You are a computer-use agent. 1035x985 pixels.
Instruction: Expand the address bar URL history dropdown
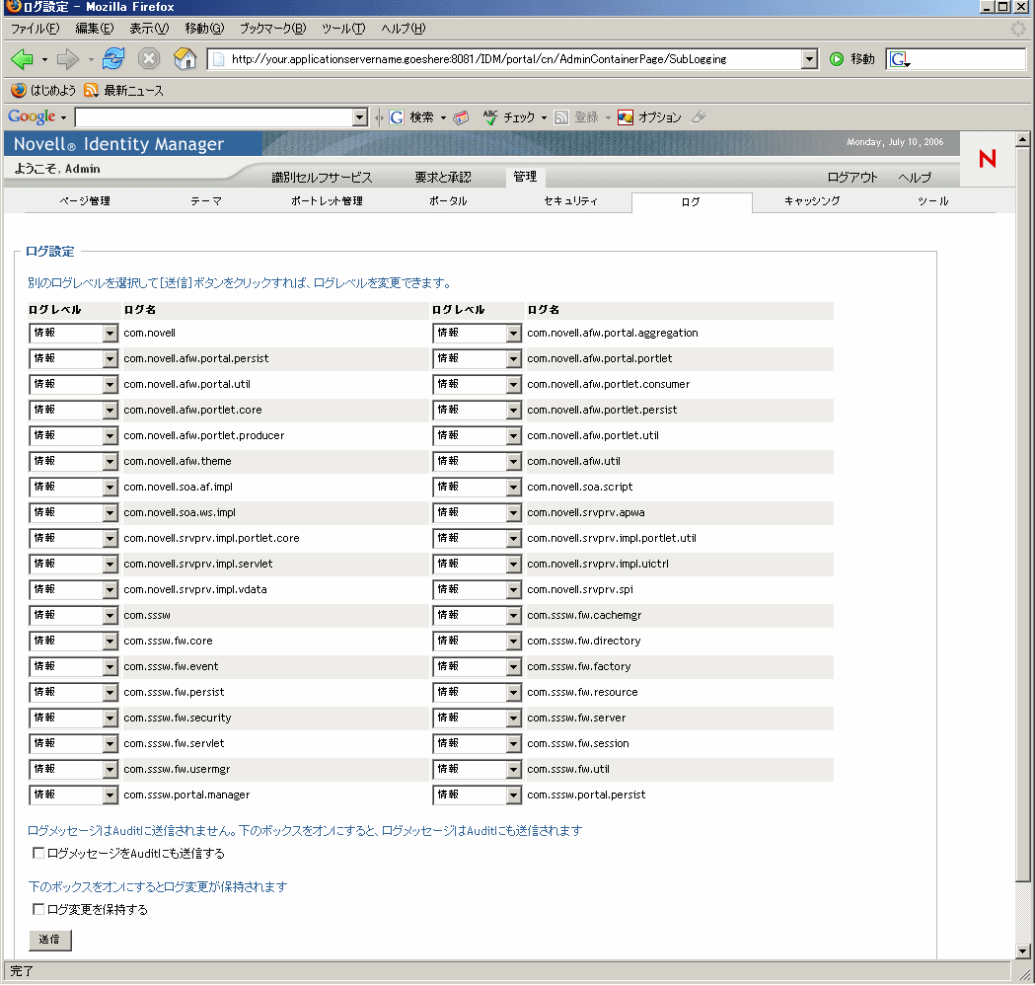point(809,59)
